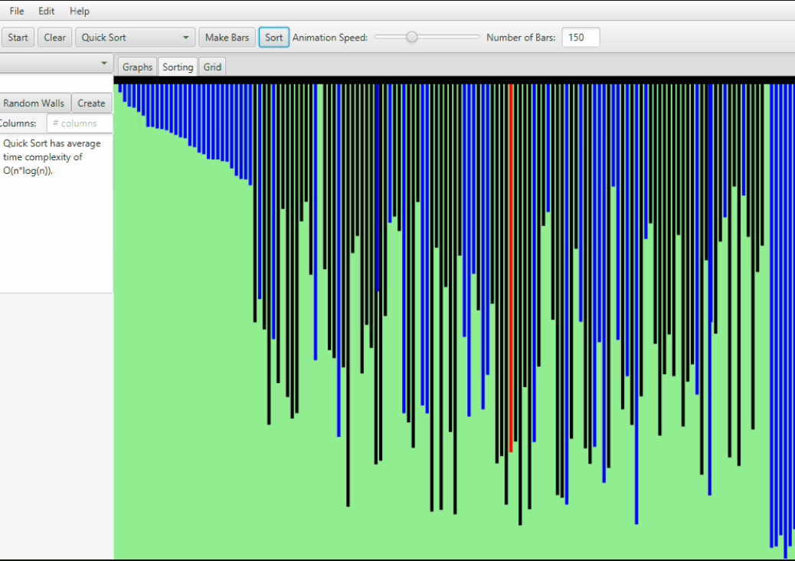This screenshot has height=561, width=795.
Task: Open the Quick Sort algorithm dropdown
Action: tap(135, 38)
